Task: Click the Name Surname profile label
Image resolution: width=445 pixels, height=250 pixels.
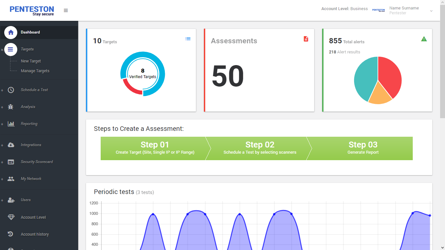Action: tap(404, 8)
